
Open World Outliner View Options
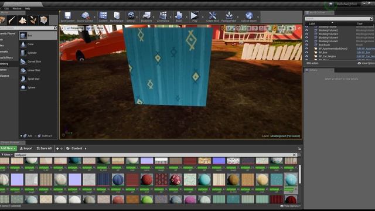click(x=366, y=63)
